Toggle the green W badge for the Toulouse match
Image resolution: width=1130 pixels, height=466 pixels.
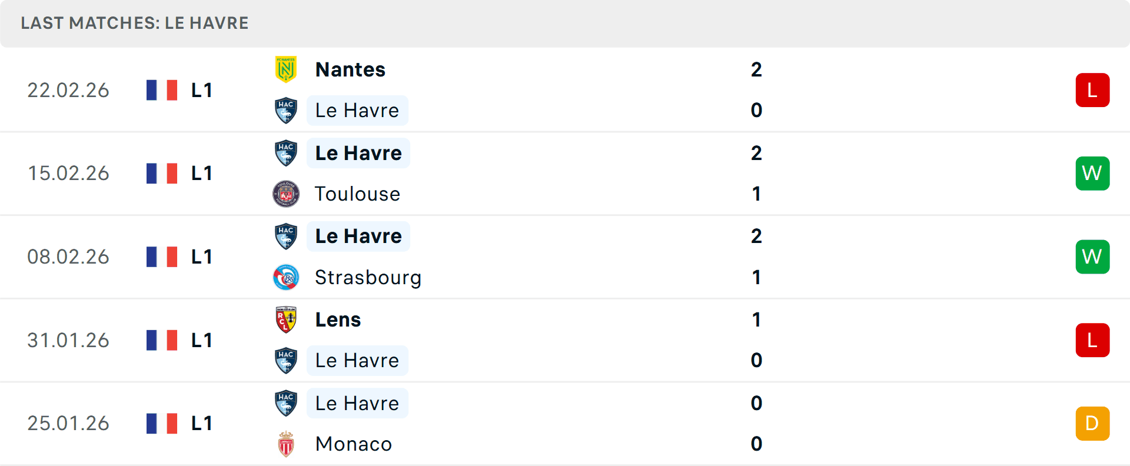point(1092,173)
